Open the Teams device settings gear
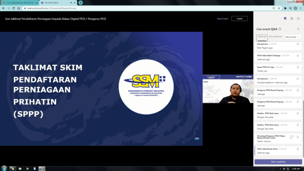The image size is (304, 171). pos(292,19)
